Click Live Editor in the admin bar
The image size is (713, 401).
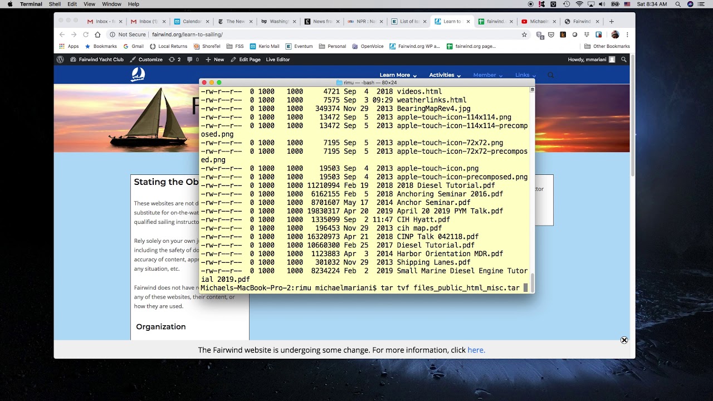pos(277,60)
